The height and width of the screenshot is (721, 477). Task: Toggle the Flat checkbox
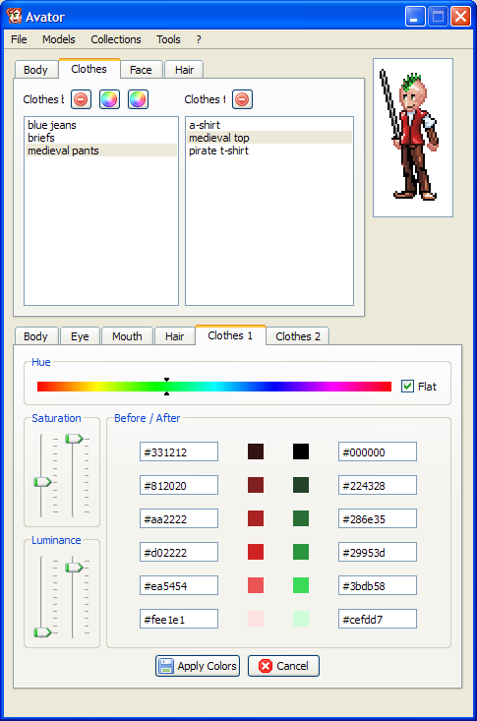tap(407, 387)
